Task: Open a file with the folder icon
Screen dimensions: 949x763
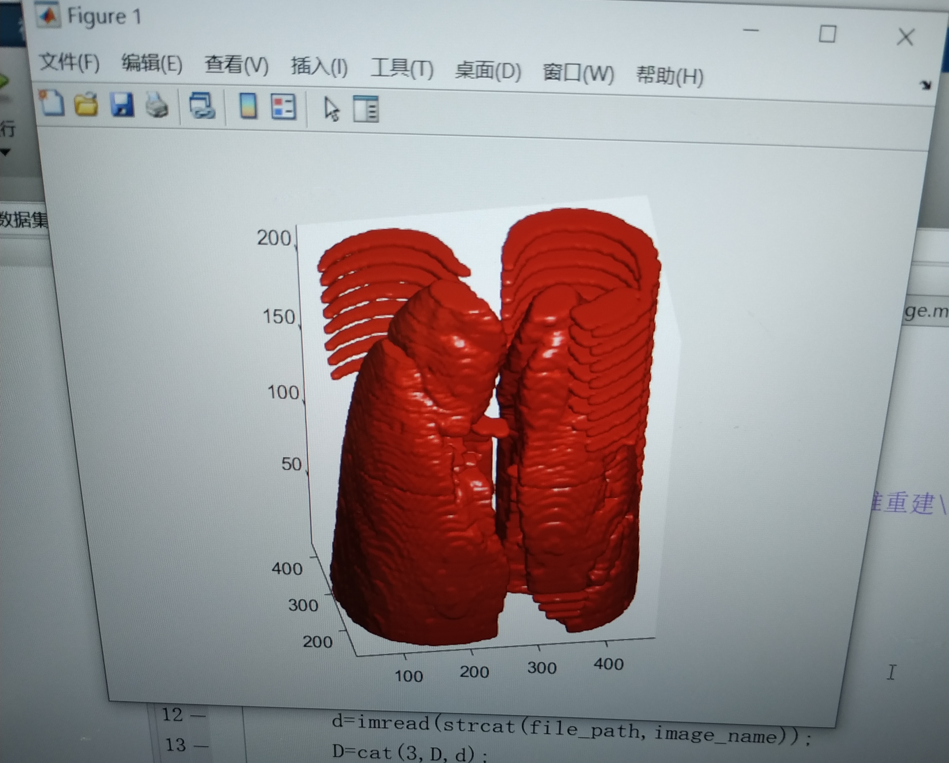Action: (x=86, y=104)
